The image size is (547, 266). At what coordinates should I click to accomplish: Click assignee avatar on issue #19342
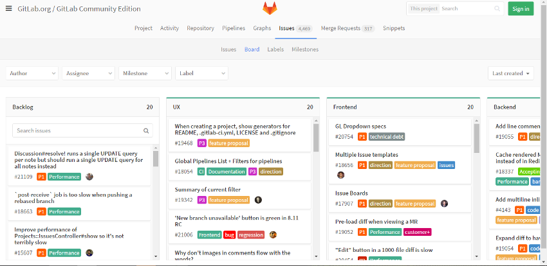[x=258, y=200]
